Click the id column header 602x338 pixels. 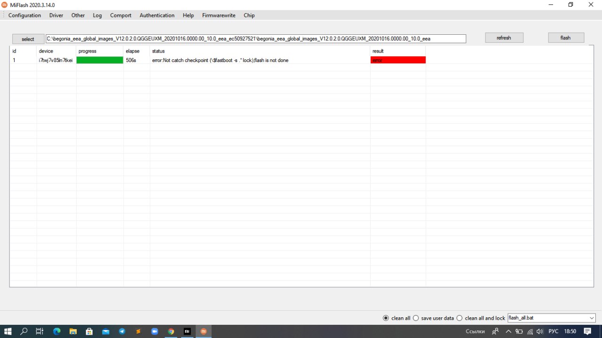coord(23,51)
